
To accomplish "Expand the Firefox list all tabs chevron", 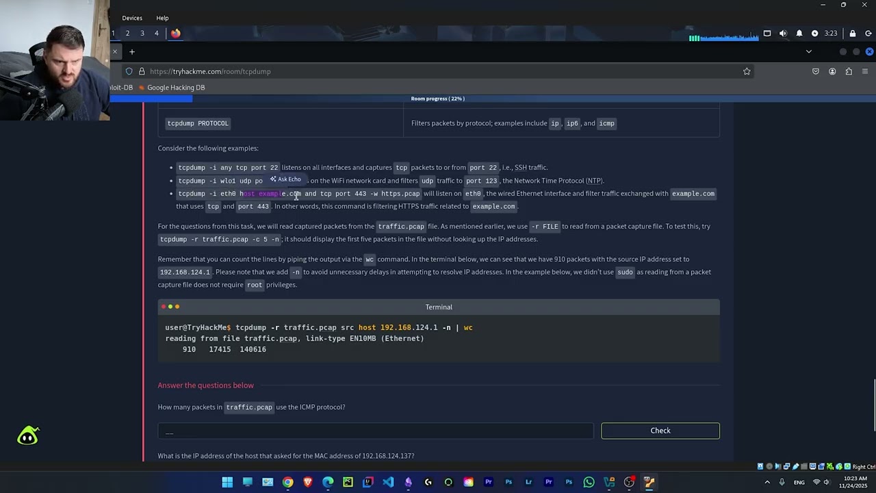I will coord(808,51).
